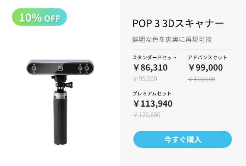Image resolution: width=246 pixels, height=166 pixels.
Task: Click the 10% OFF discount badge
Action: tap(39, 17)
